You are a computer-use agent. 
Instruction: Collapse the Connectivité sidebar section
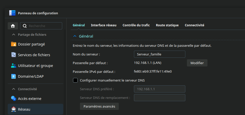point(14,89)
